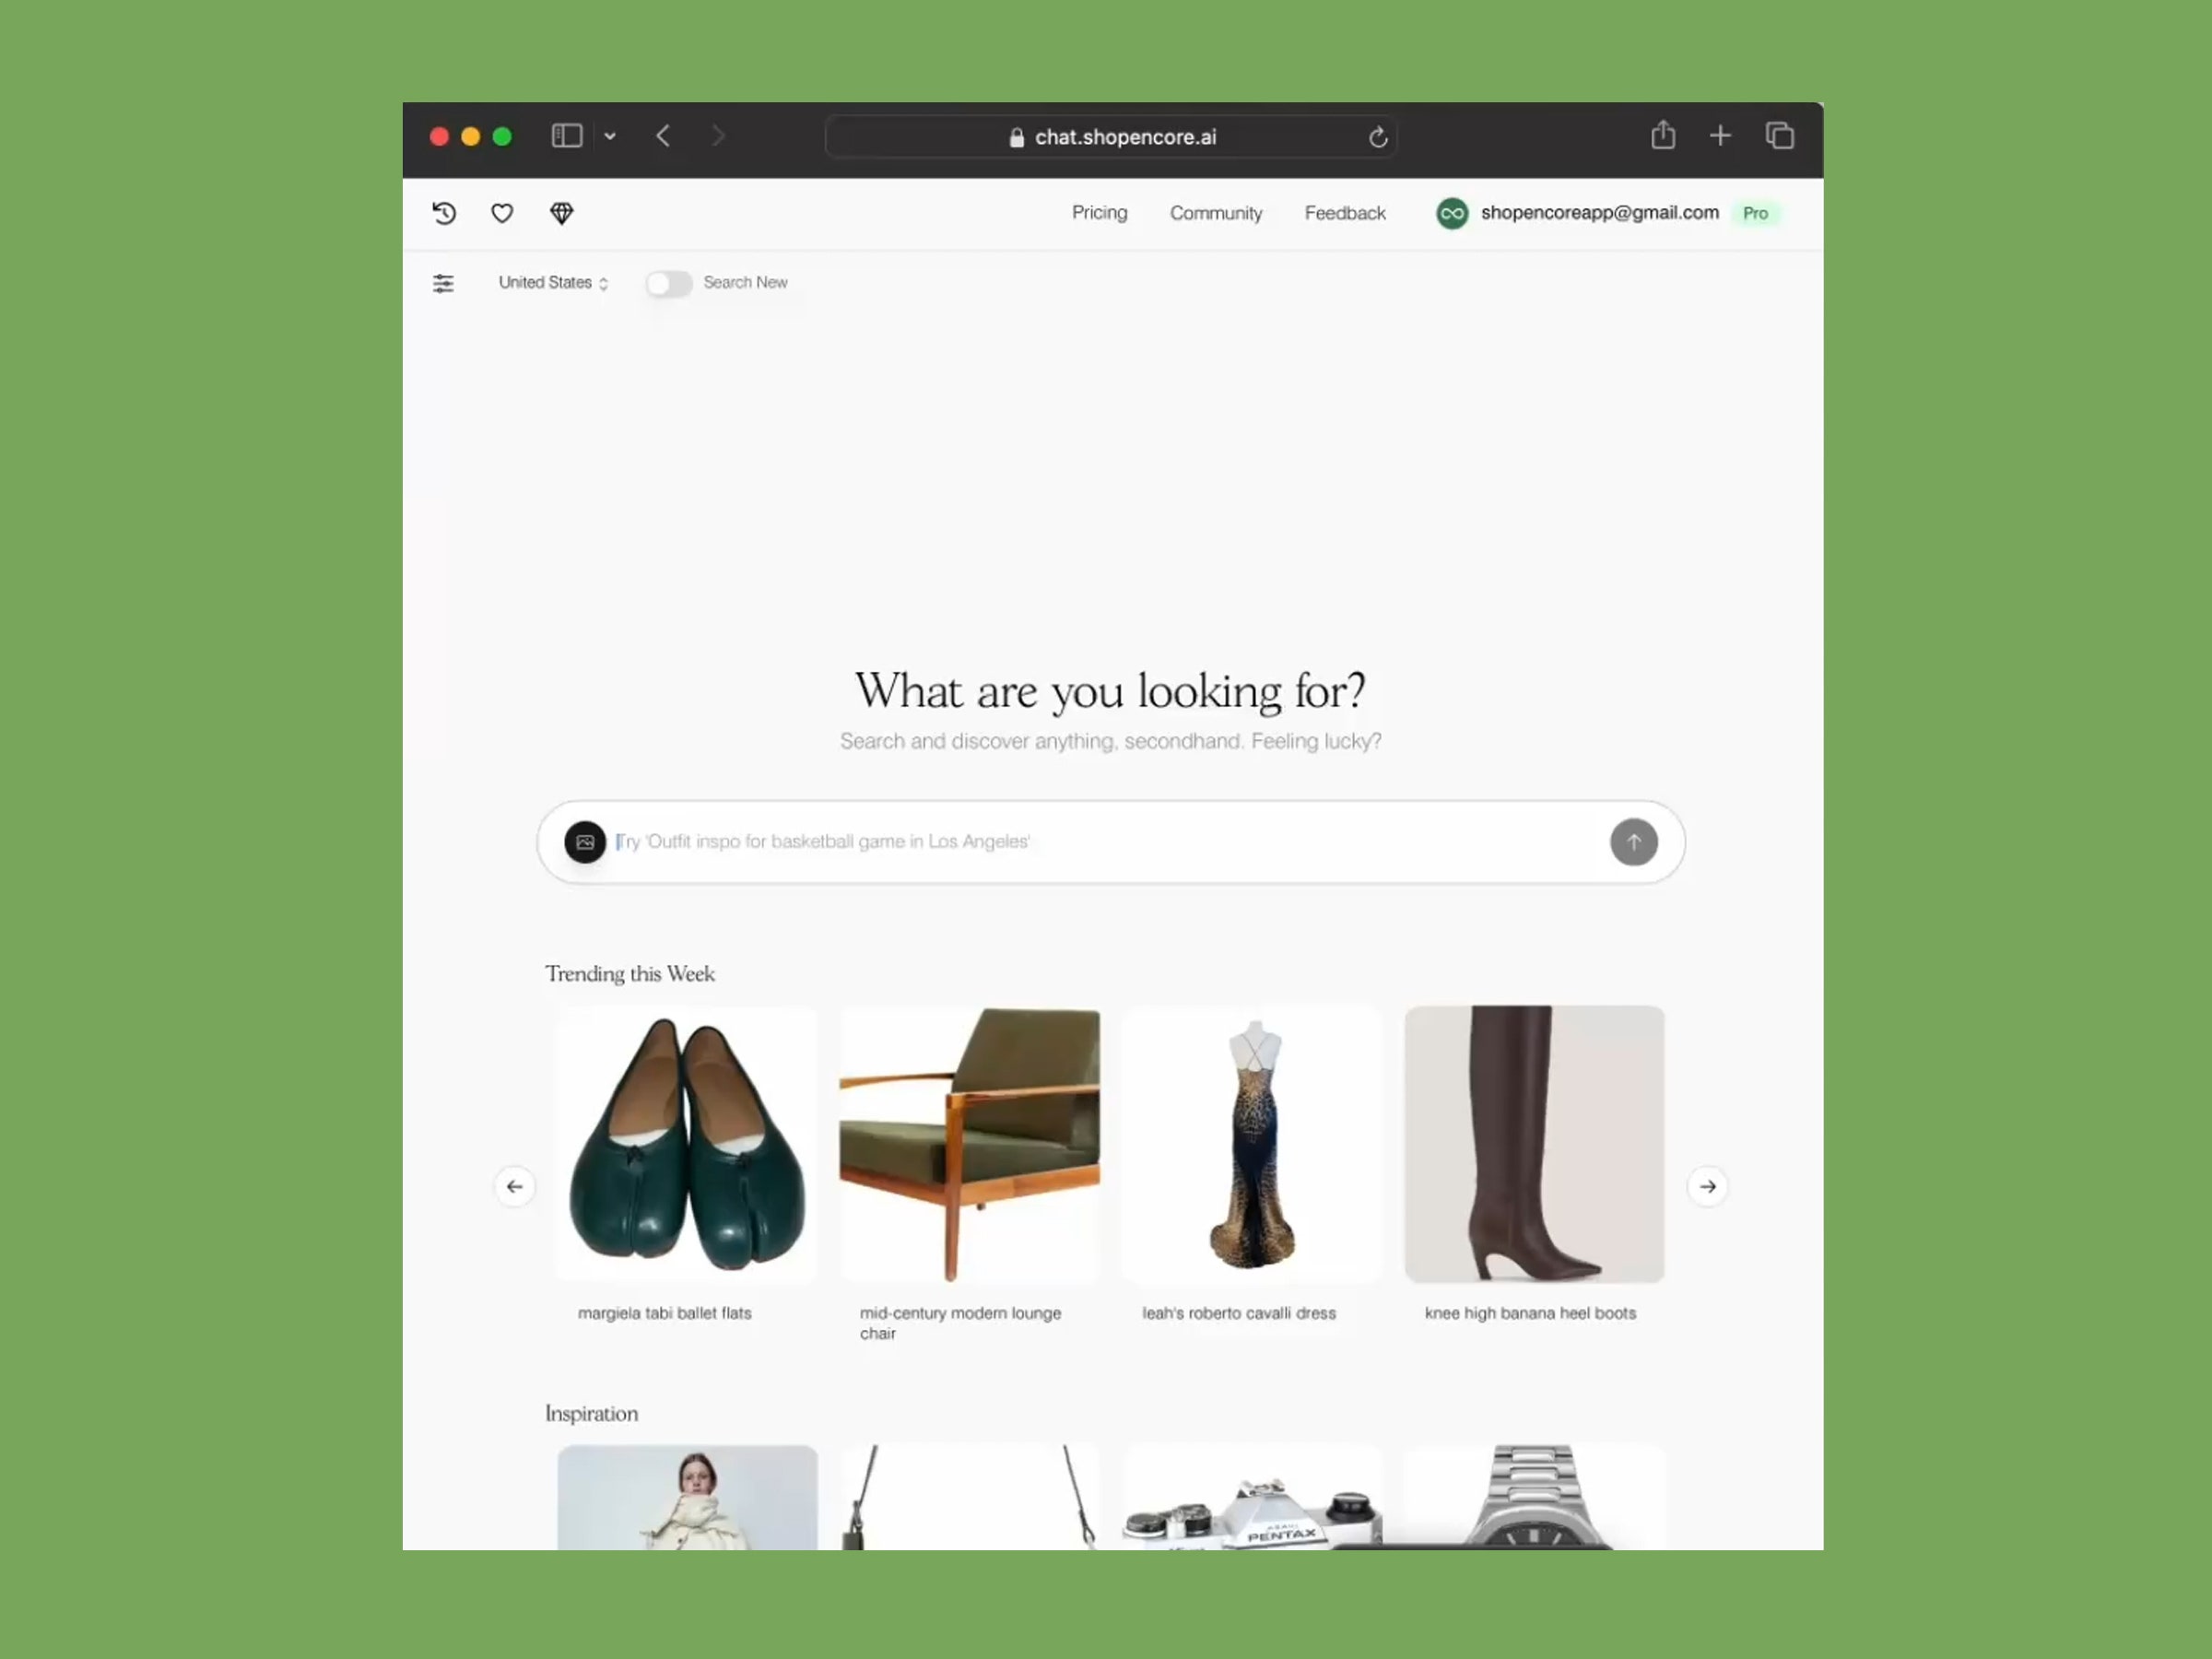Screen dimensions: 2212x1659
Task: Toggle the Search New switch on
Action: tap(667, 282)
